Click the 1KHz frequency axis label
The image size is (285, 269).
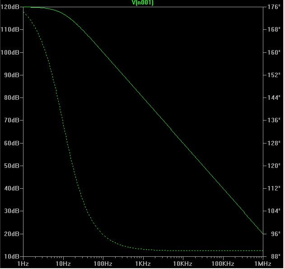(143, 263)
